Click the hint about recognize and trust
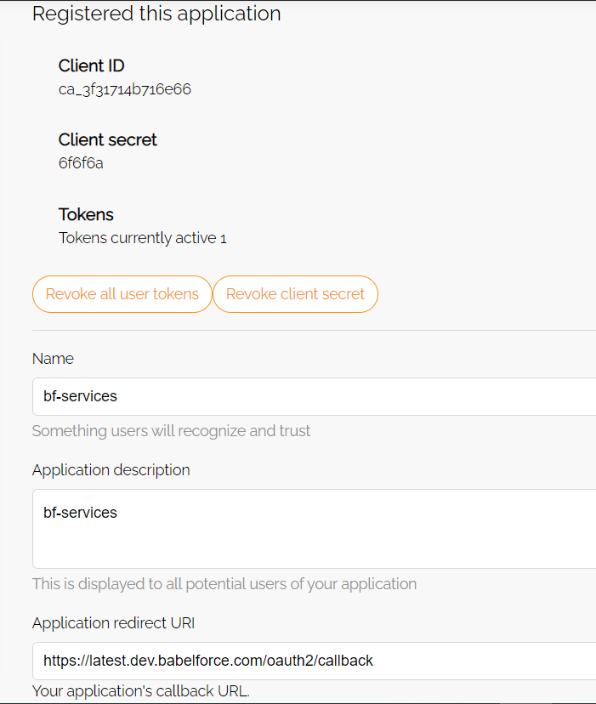Image resolution: width=596 pixels, height=704 pixels. click(171, 431)
